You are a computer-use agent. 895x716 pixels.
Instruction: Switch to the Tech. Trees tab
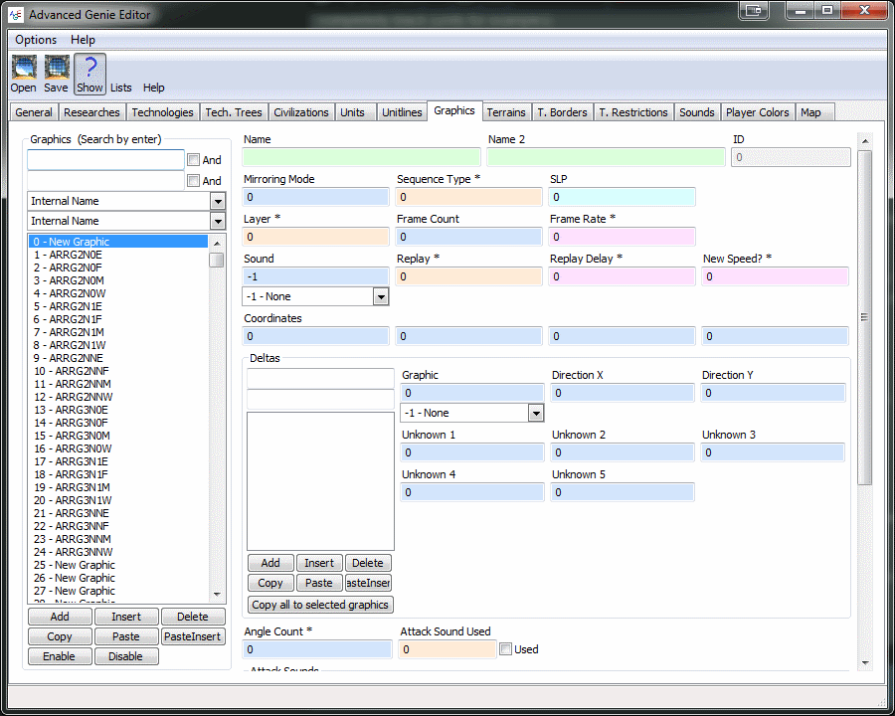(234, 112)
